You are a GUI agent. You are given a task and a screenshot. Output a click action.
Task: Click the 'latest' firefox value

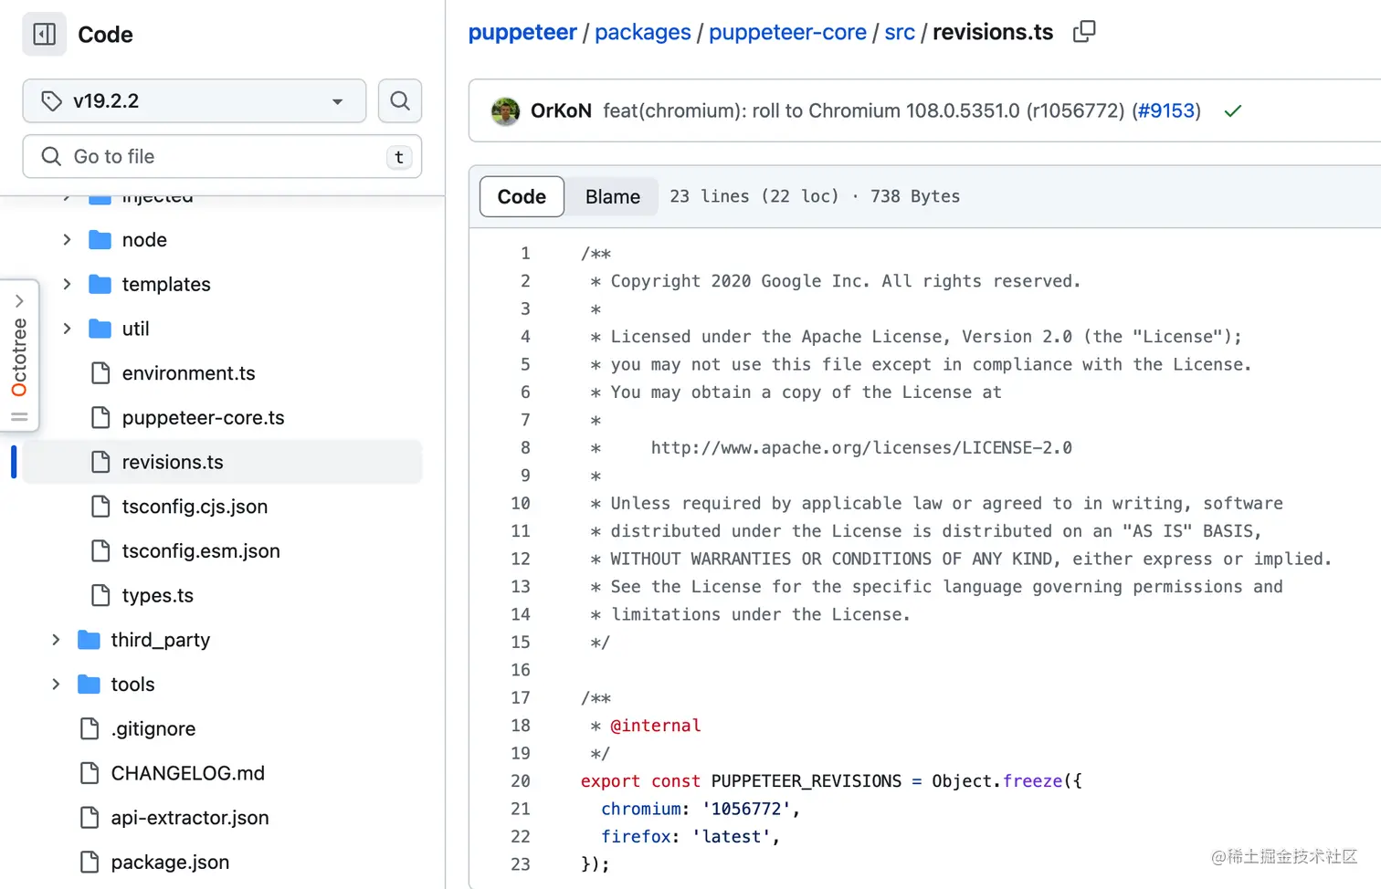[731, 837]
